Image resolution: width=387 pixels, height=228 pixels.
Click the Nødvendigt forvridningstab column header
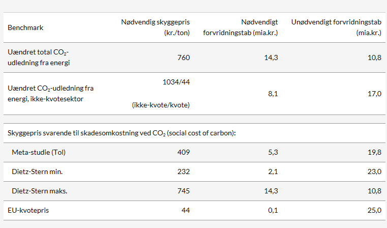pos(241,27)
